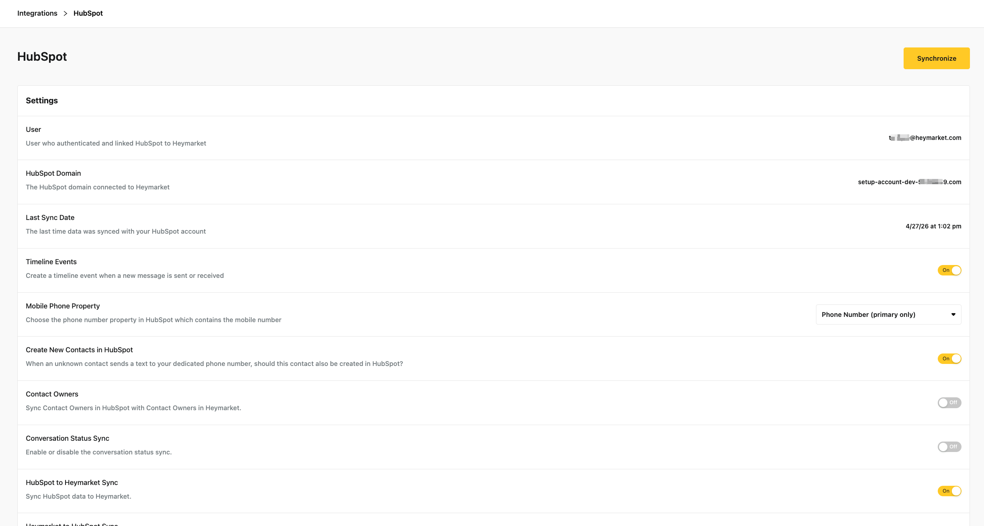Click 'Enable or disable the conversation status sync.' text
This screenshot has height=526, width=984.
[98, 452]
